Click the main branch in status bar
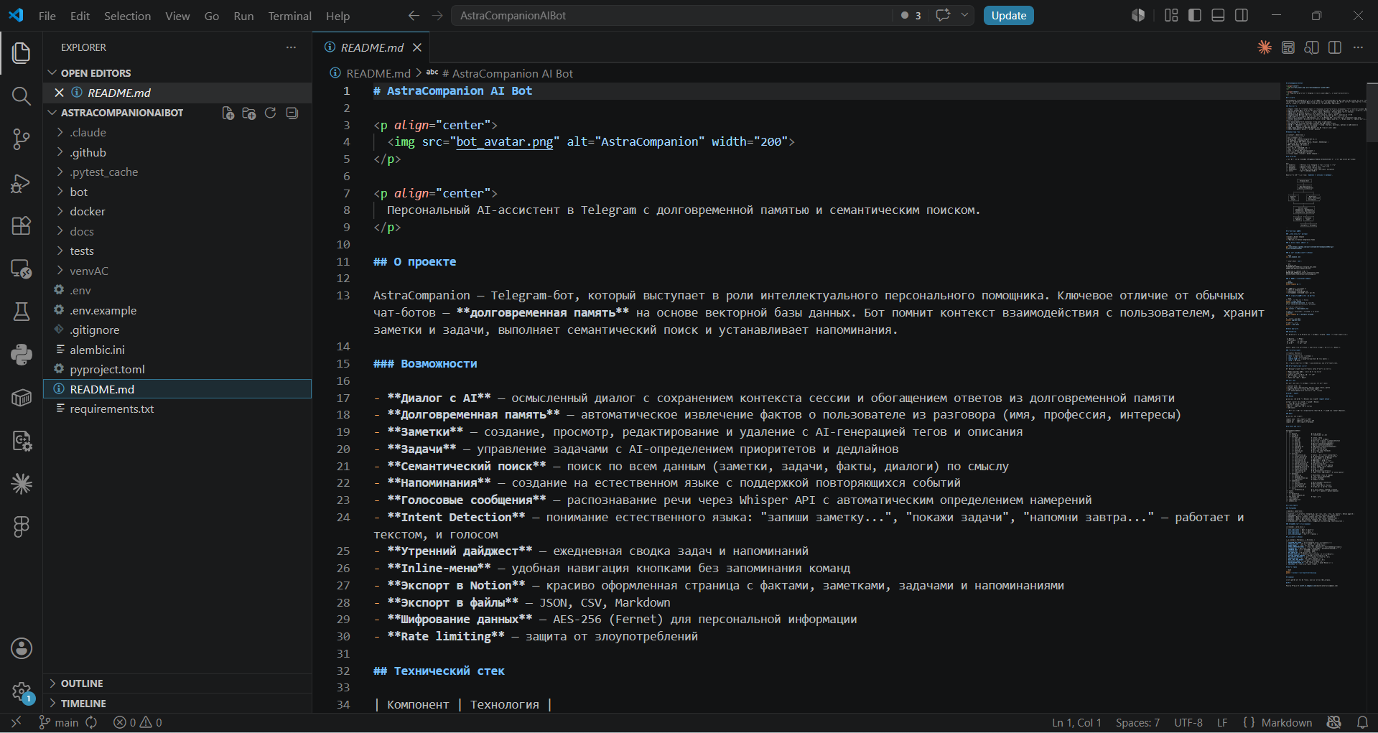Image resolution: width=1378 pixels, height=733 pixels. click(58, 722)
